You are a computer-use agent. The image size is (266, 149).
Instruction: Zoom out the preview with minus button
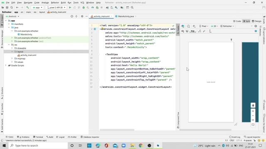tap(253, 116)
